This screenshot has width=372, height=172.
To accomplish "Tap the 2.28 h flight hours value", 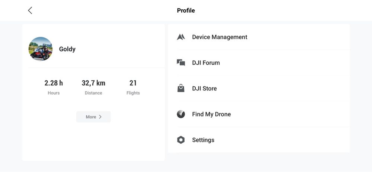I will 54,83.
